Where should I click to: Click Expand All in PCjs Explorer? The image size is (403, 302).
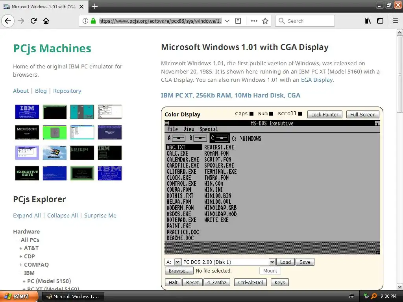point(27,215)
